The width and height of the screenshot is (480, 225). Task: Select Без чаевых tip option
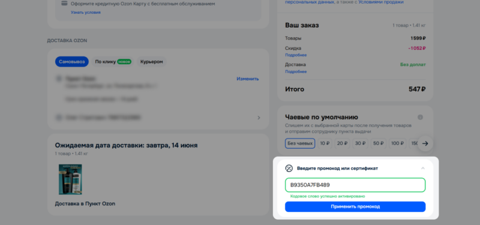pyautogui.click(x=300, y=143)
